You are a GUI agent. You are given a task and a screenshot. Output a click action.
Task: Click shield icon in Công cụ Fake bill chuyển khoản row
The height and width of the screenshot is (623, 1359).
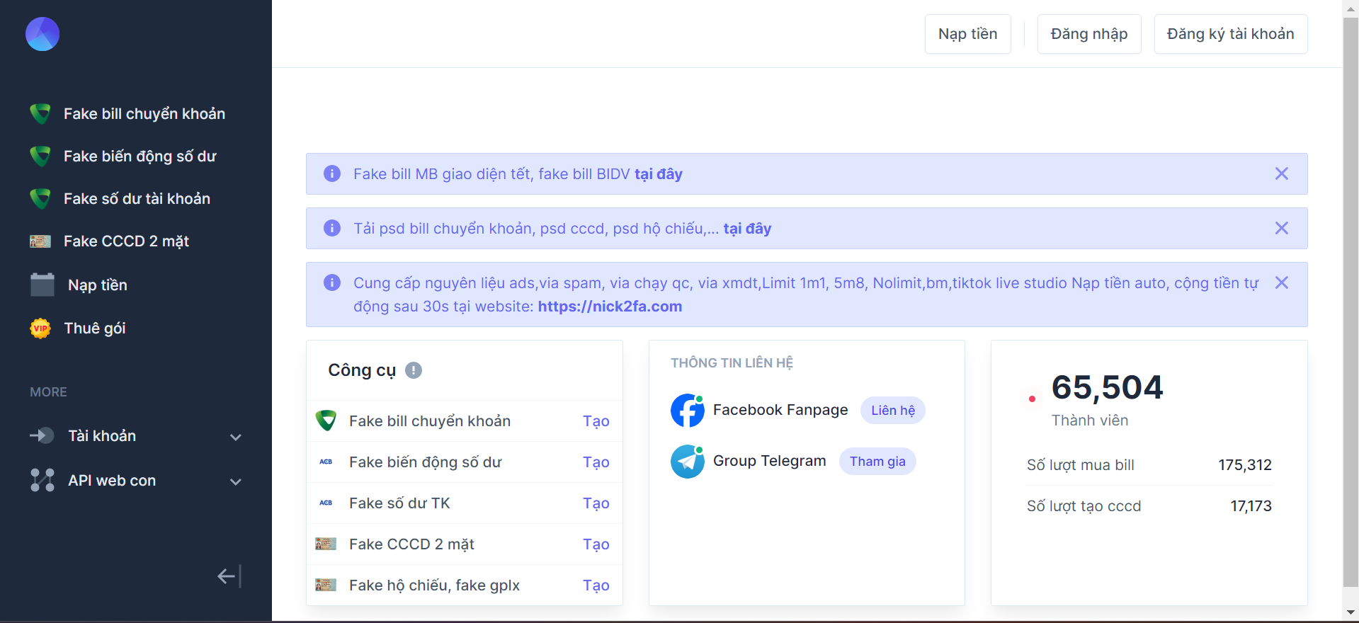tap(326, 421)
